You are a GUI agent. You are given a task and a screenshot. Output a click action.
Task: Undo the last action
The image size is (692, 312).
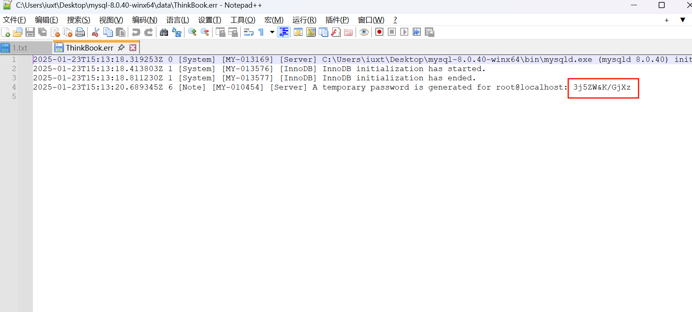[x=136, y=33]
